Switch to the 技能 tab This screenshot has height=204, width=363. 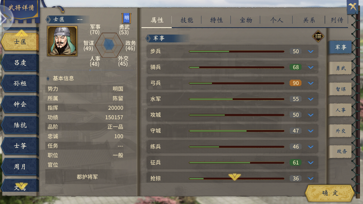pos(187,20)
